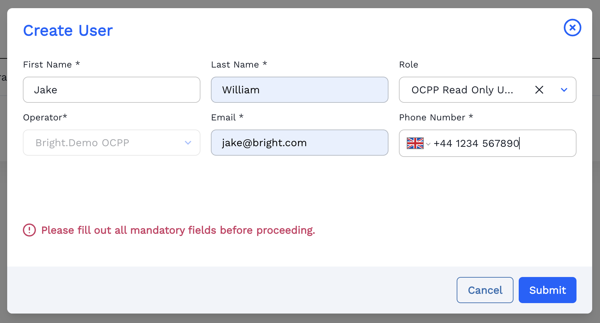
Task: Expand the country code chevron
Action: (x=428, y=144)
